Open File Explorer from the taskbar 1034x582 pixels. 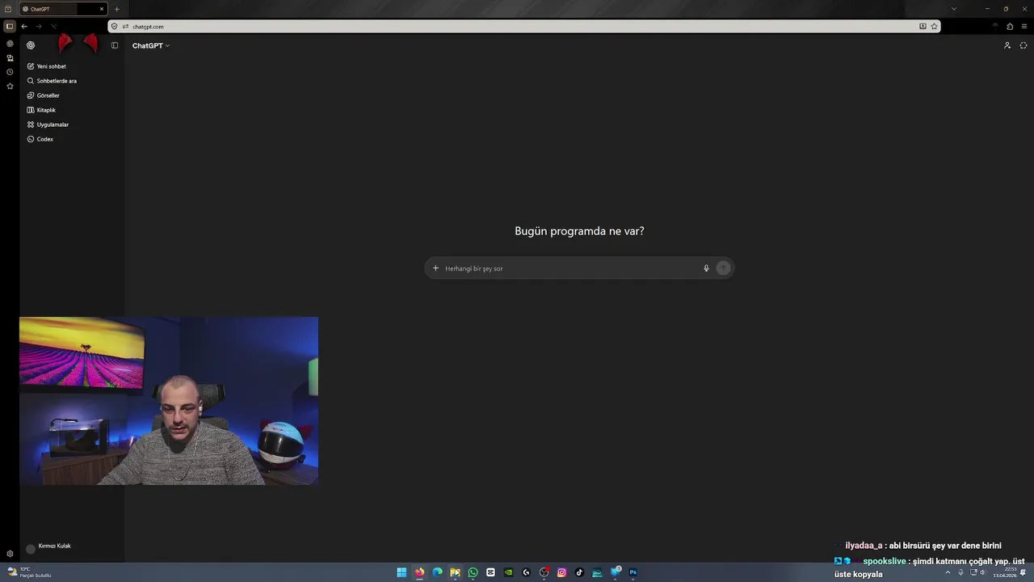click(455, 572)
